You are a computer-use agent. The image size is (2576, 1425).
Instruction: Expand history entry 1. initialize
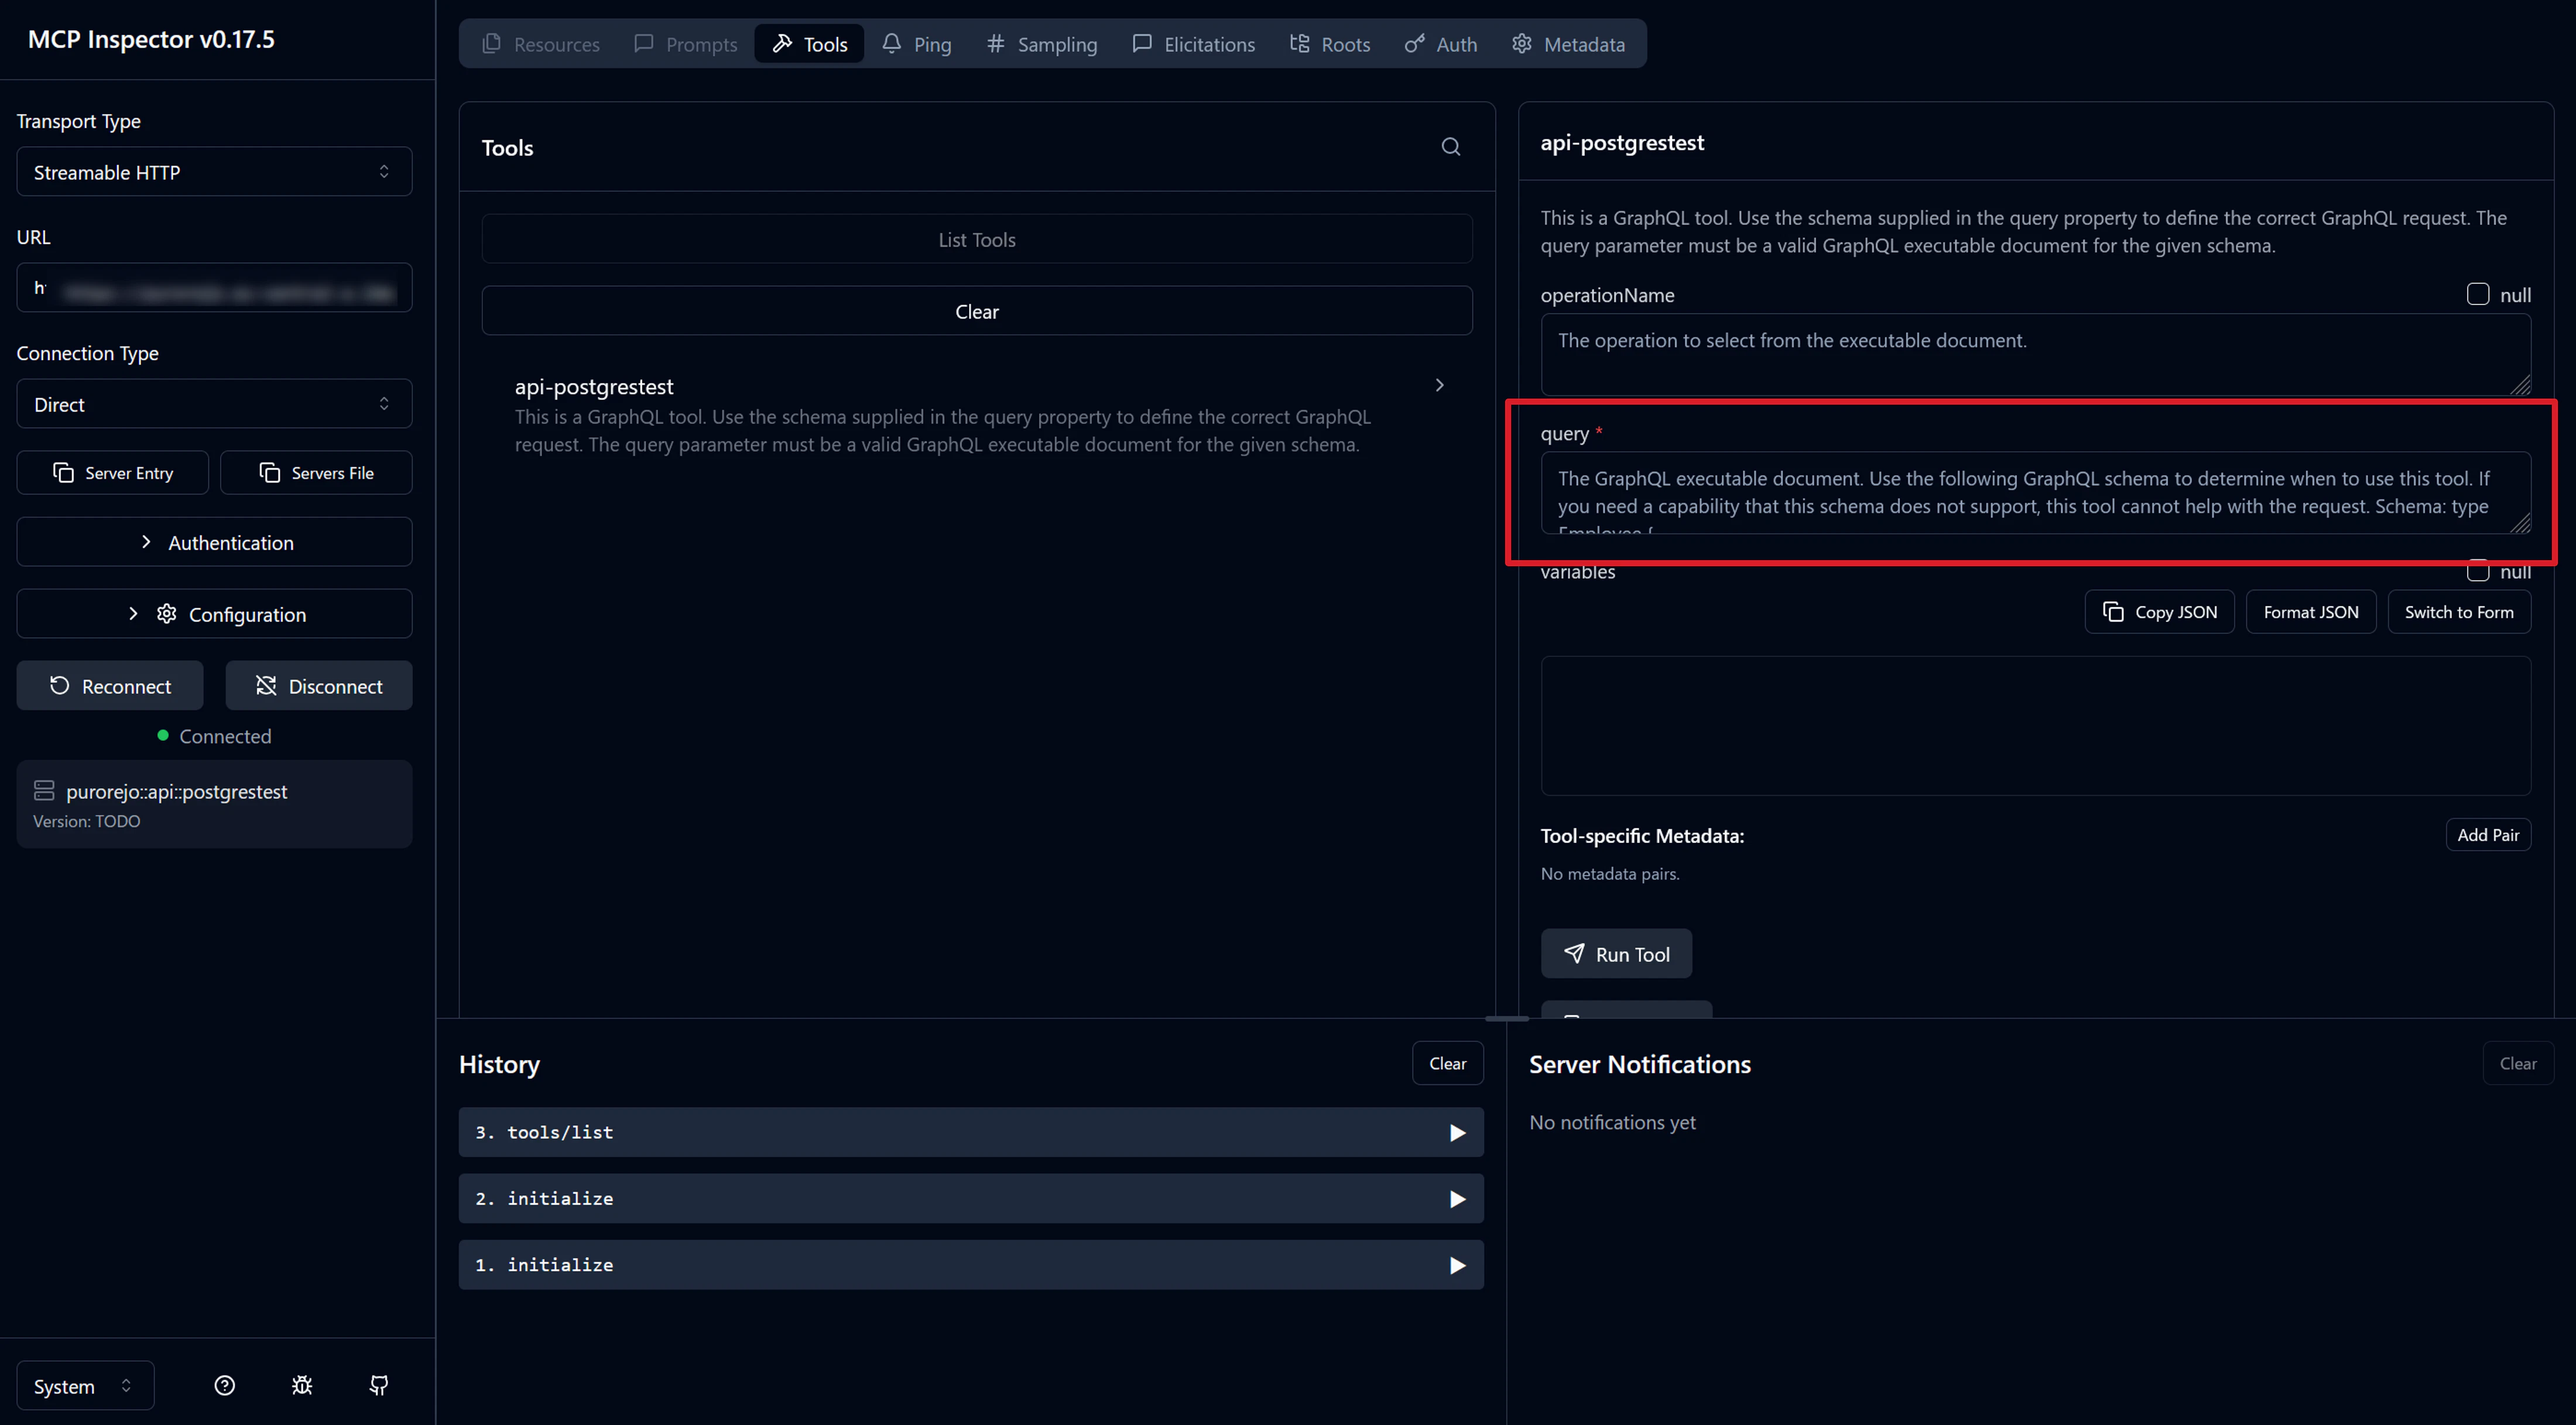[970, 1265]
